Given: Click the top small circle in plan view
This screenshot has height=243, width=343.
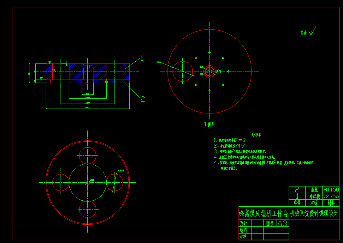Looking at the screenshot, I should pyautogui.click(x=88, y=155).
